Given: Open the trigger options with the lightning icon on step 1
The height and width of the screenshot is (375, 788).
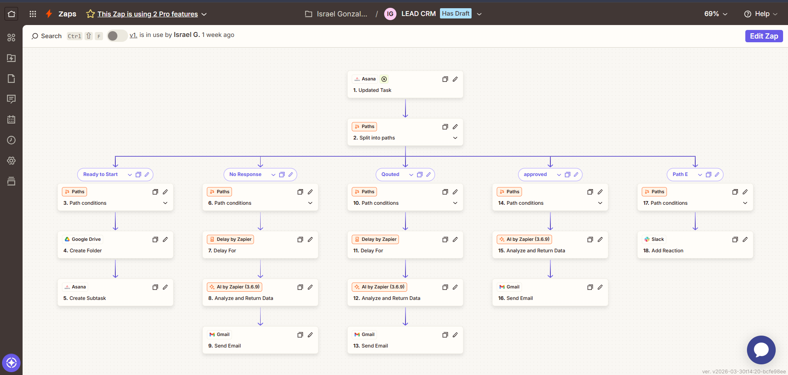Looking at the screenshot, I should (384, 79).
